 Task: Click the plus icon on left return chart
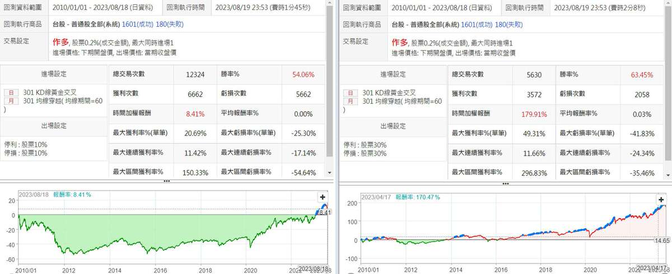click(x=322, y=197)
